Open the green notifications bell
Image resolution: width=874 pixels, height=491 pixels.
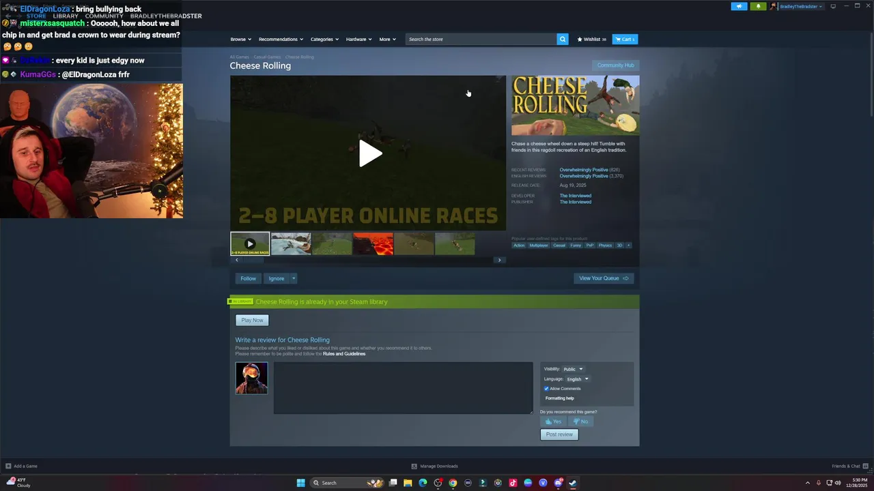tap(758, 6)
